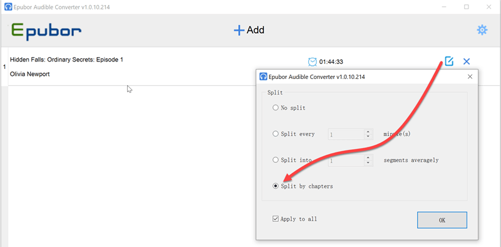Click the blue plus Add icon
The height and width of the screenshot is (247, 501).
tap(239, 30)
